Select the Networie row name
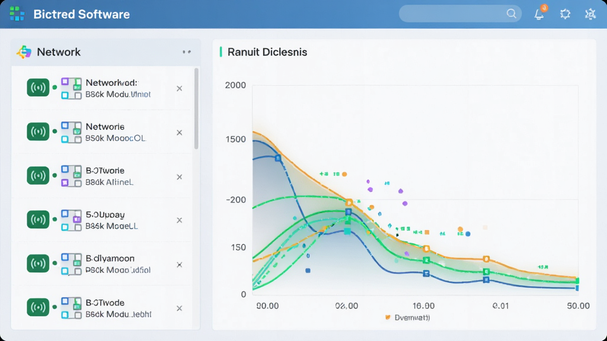The width and height of the screenshot is (607, 341). click(105, 127)
